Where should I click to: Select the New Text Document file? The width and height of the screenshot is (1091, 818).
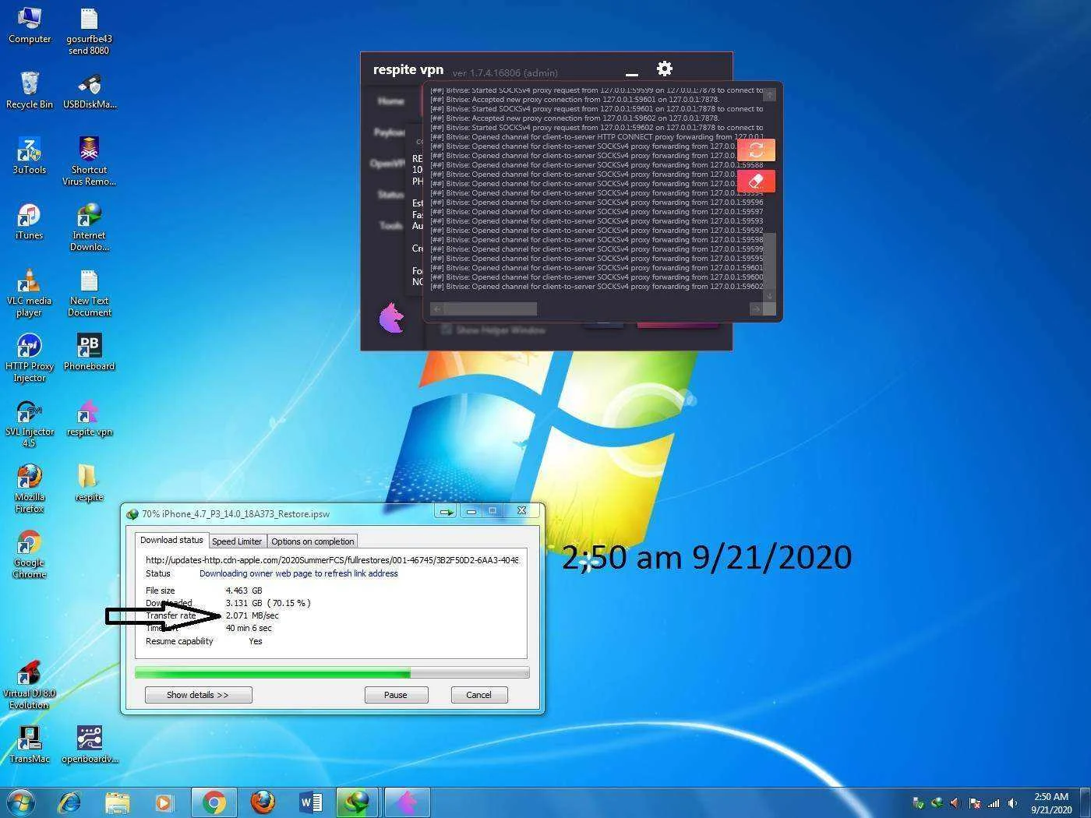coord(89,292)
